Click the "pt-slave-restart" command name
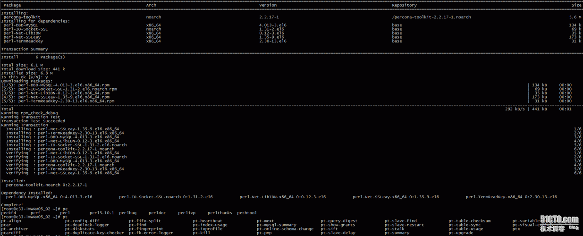 click(x=405, y=225)
